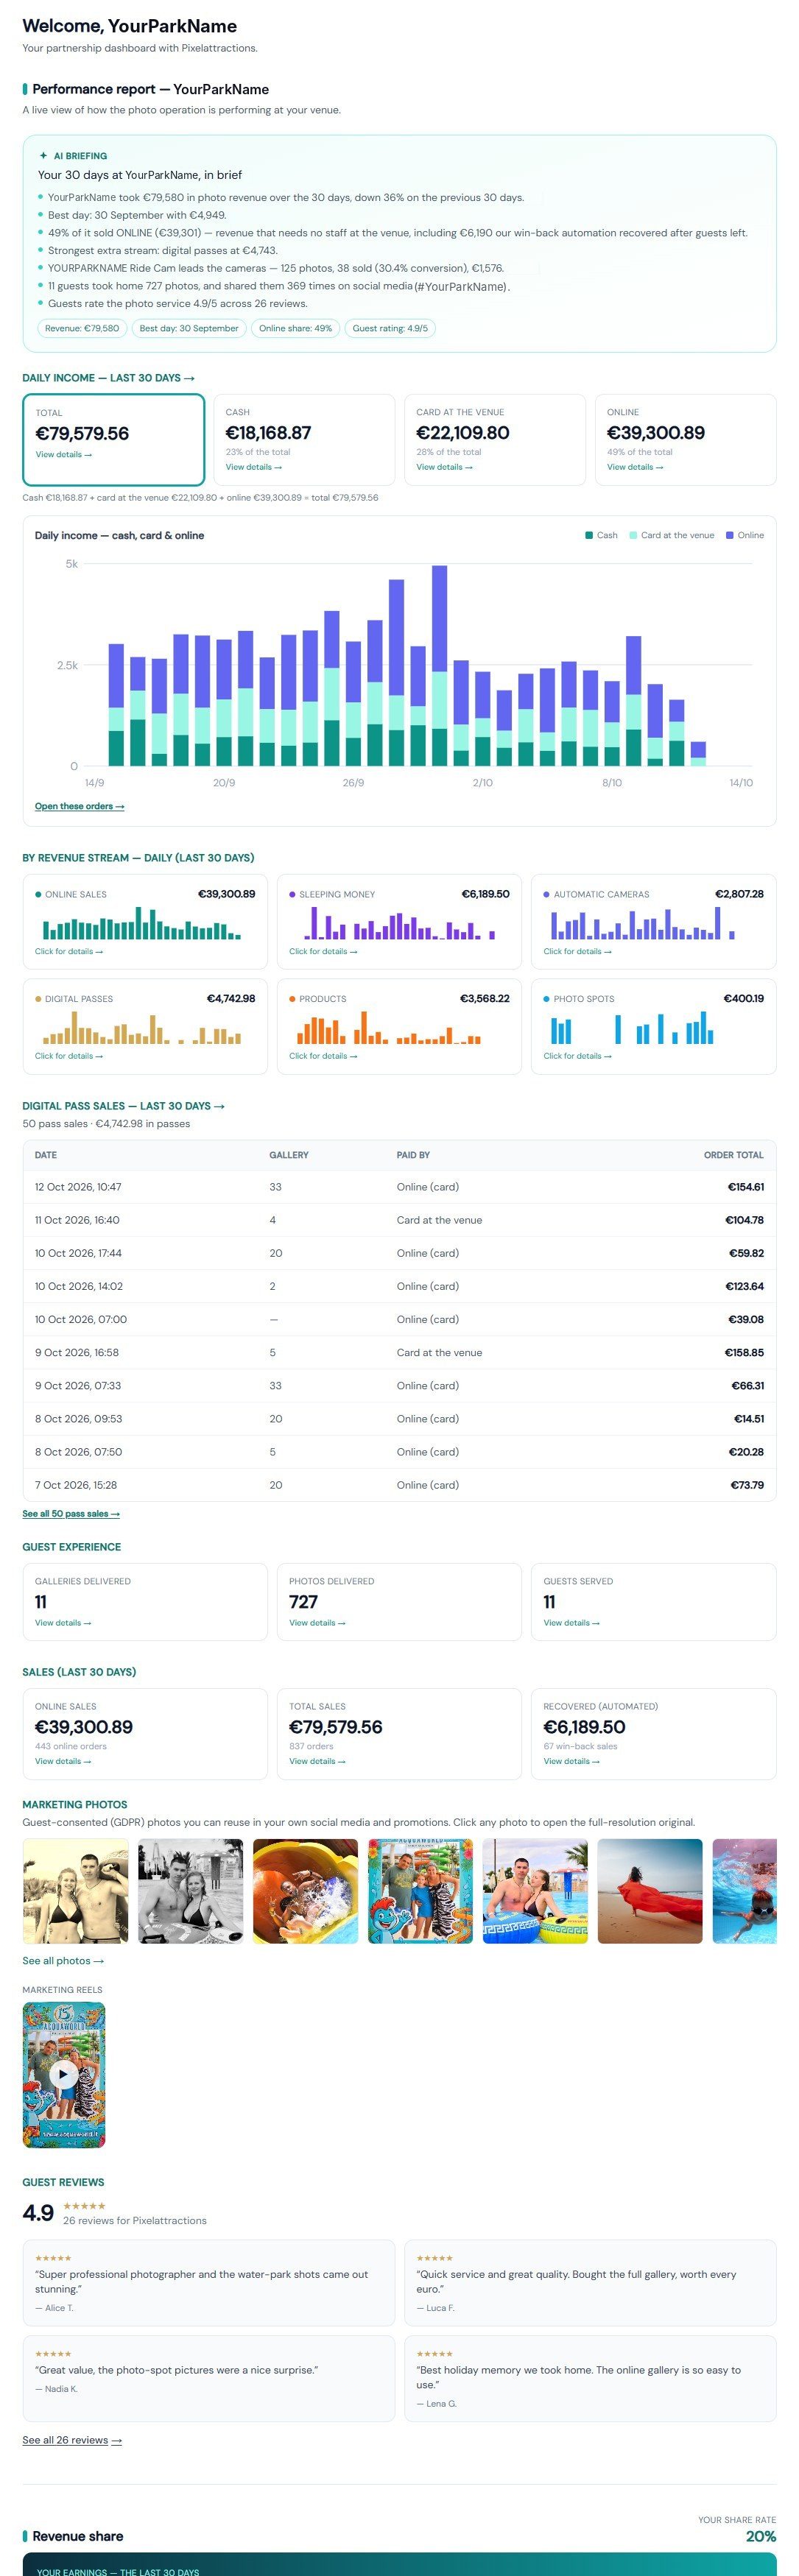The height and width of the screenshot is (2576, 799).
Task: Open Sleeping Money revenue stream card
Action: pos(399,922)
